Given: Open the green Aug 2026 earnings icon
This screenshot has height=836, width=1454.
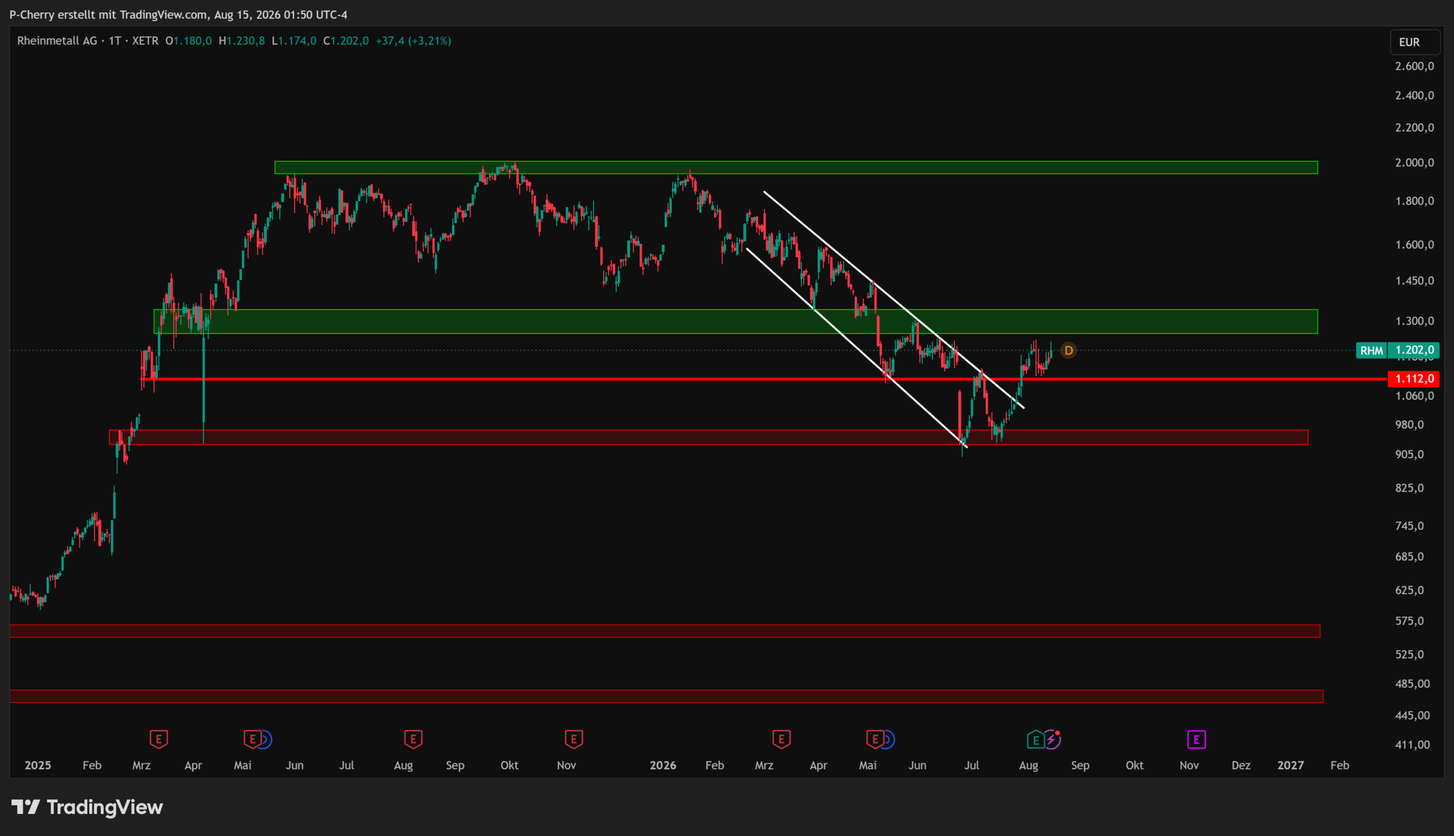Looking at the screenshot, I should pos(1035,739).
